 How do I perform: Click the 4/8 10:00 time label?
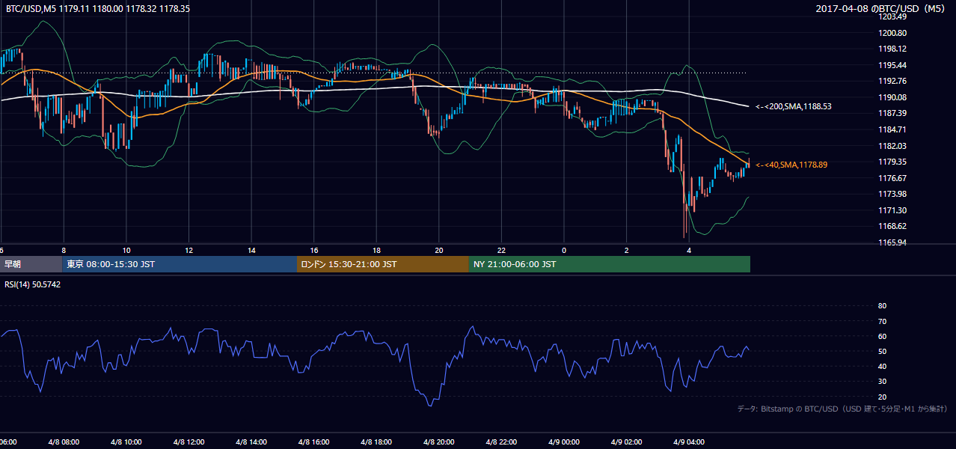(x=126, y=442)
